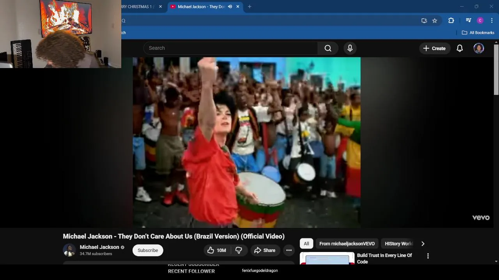This screenshot has height=280, width=499.
Task: Close the Michael Jackson tab
Action: (238, 7)
